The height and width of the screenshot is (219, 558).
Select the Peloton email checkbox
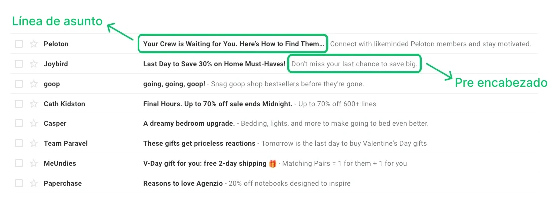[x=19, y=44]
